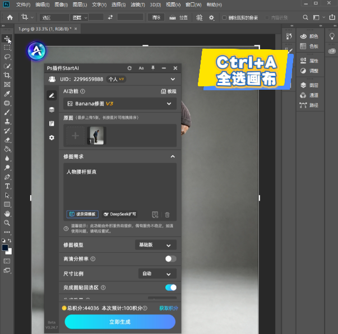Image resolution: width=338 pixels, height=334 pixels.
Task: Select the Eraser tool
Action: 7,140
